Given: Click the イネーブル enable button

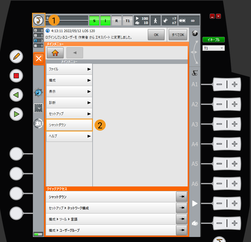Looking at the screenshot, I should point(214,40).
